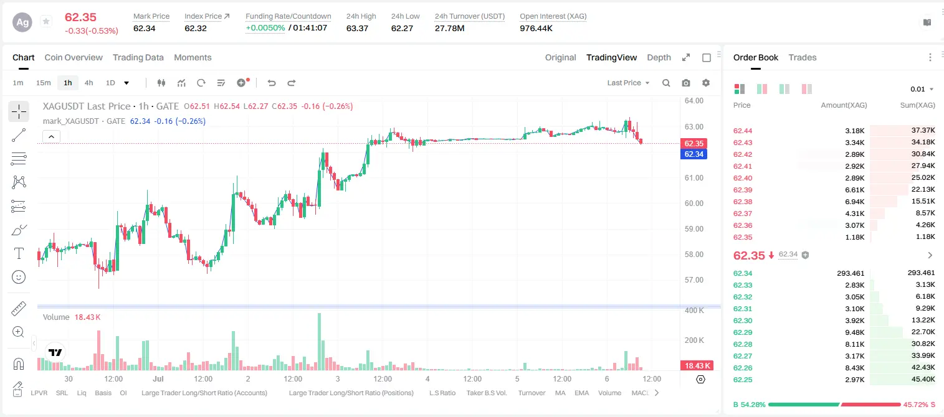
Task: Open the Order Book three-dot menu
Action: [x=930, y=57]
